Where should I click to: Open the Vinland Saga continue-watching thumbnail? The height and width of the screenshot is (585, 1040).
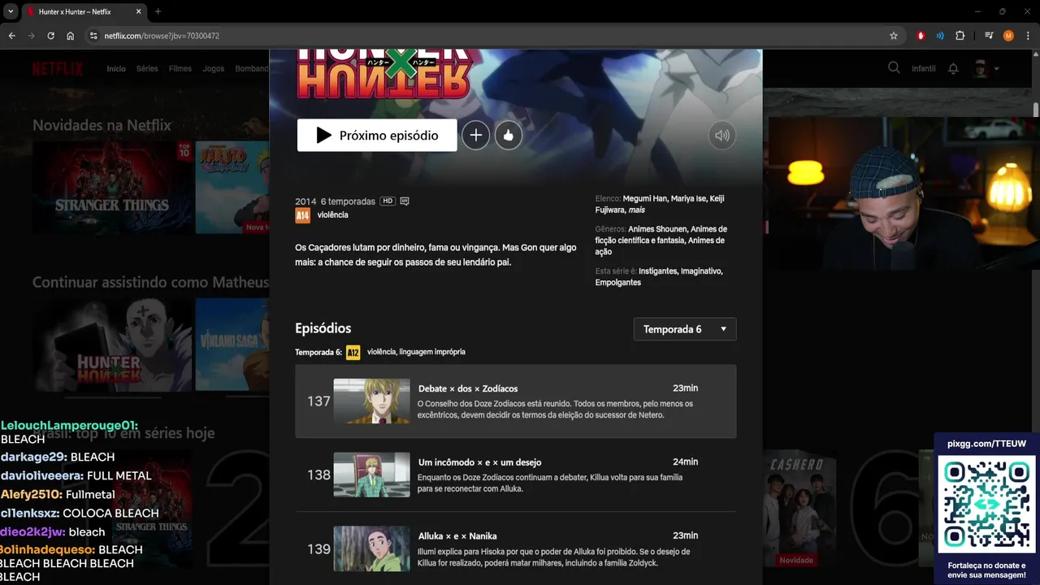click(x=232, y=344)
